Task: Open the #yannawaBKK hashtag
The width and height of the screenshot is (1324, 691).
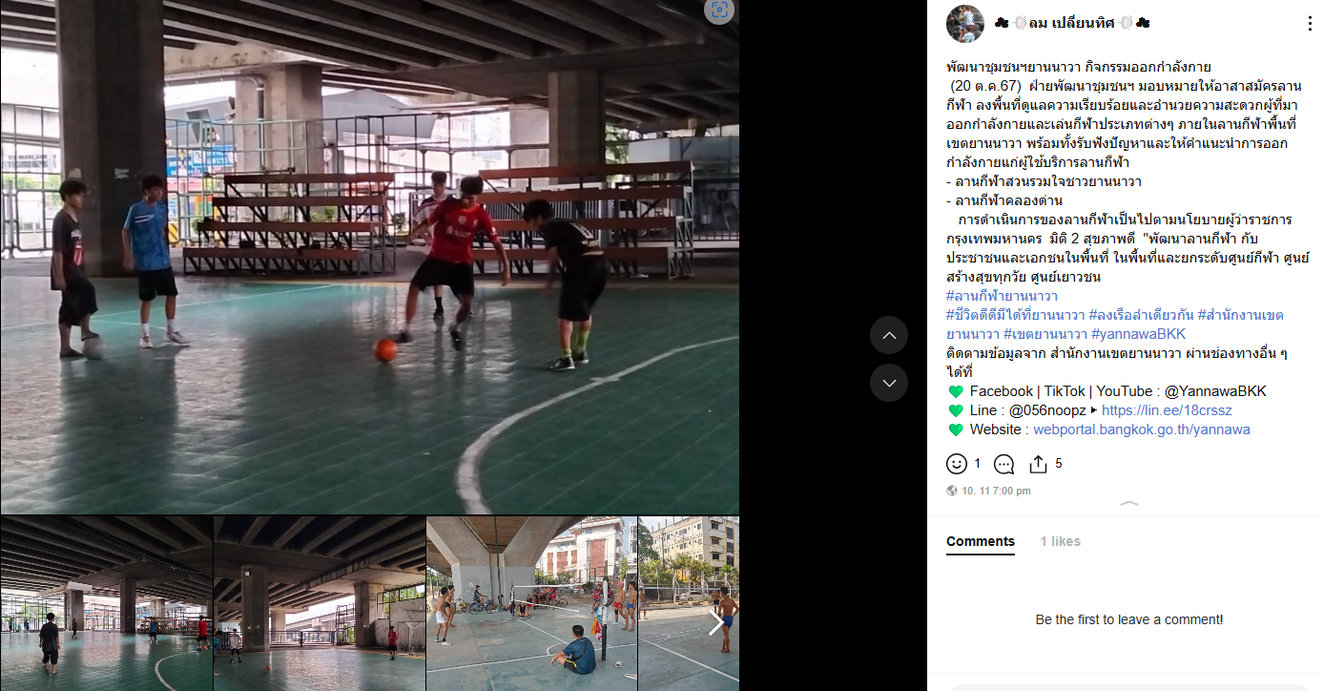Action: pos(1138,334)
